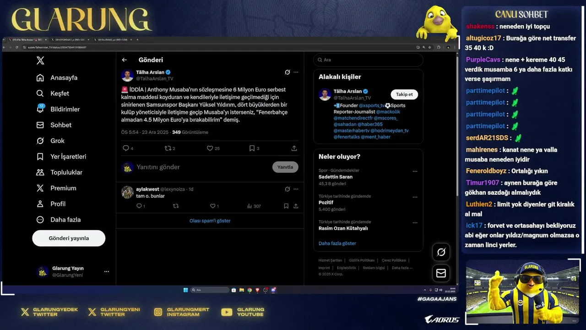Open Çerez Politikası footer link

(x=394, y=260)
